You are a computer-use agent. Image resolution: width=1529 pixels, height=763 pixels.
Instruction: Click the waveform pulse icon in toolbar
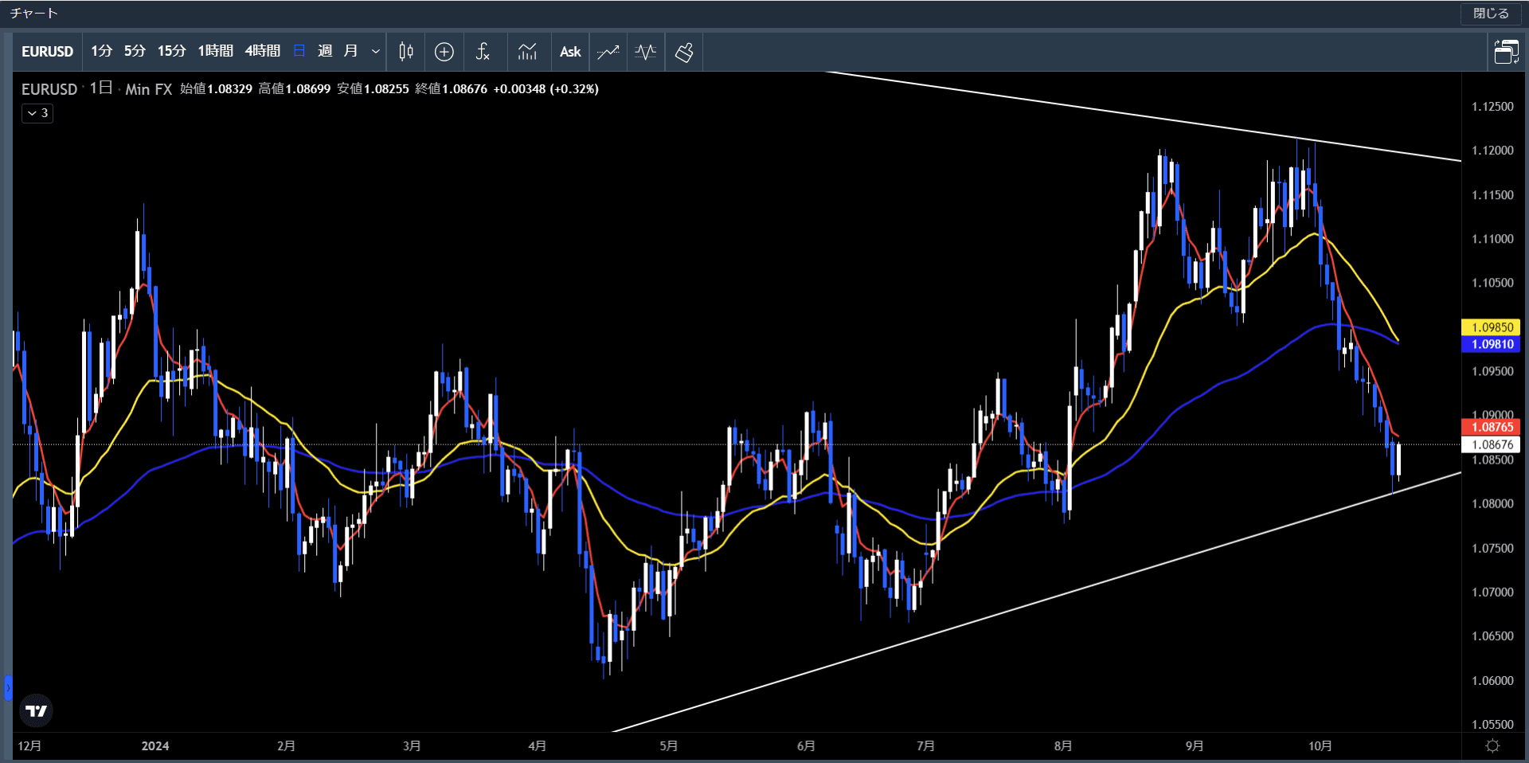[646, 52]
